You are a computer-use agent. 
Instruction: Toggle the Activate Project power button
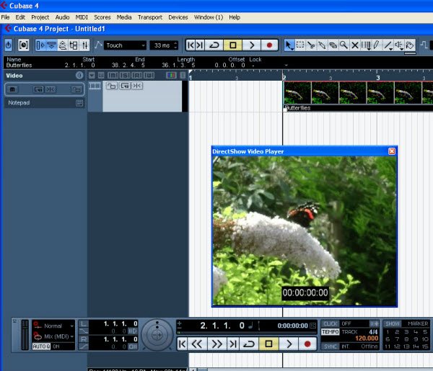(x=8, y=45)
